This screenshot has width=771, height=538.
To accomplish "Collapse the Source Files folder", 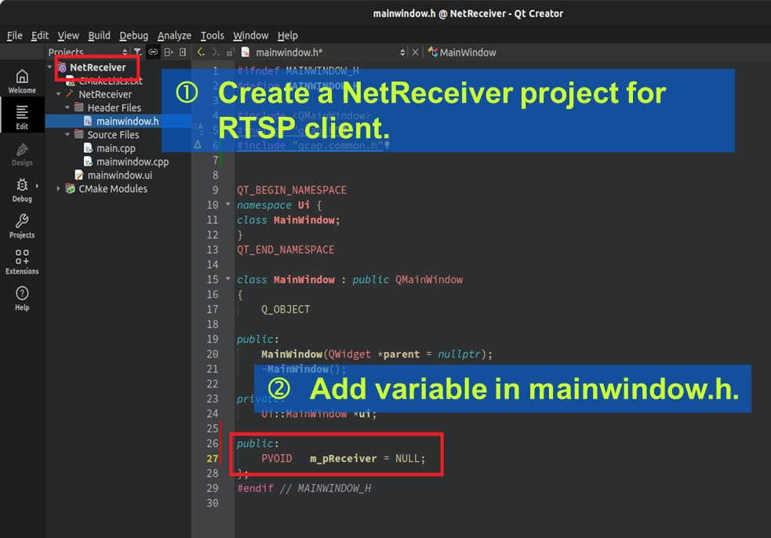I will 67,134.
